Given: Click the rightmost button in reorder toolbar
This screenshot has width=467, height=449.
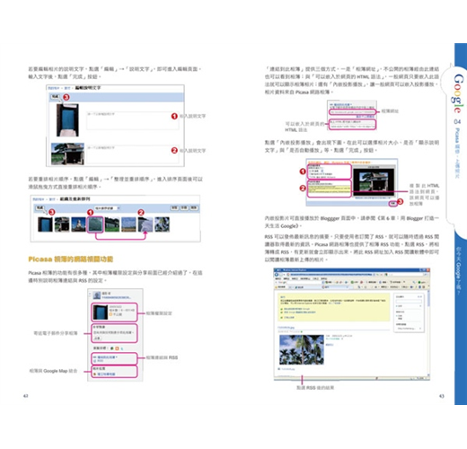Looking at the screenshot, I should click(x=194, y=207).
